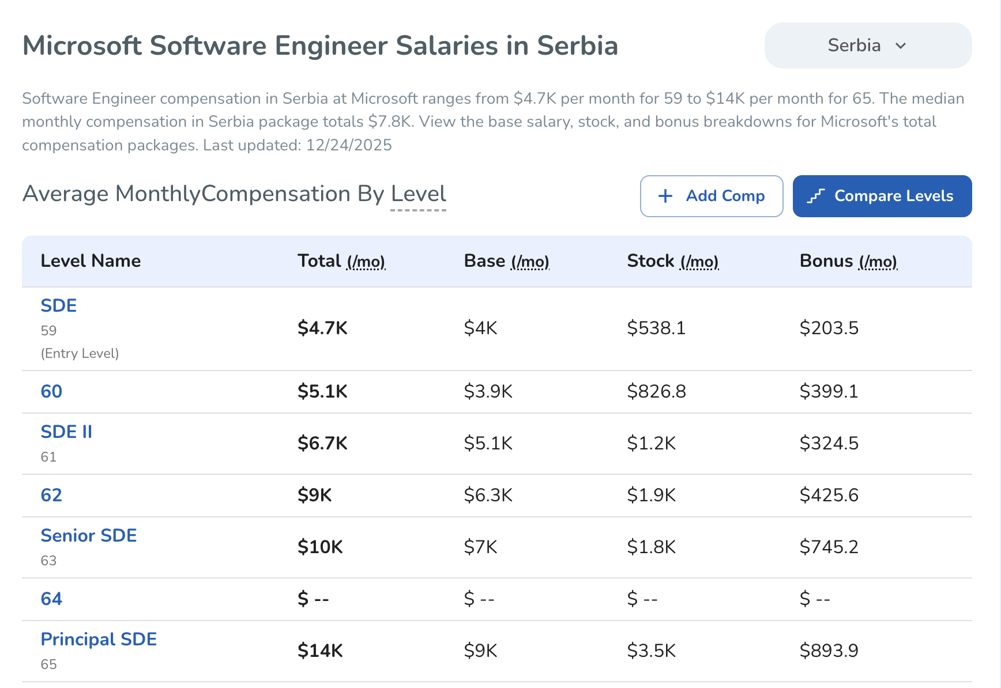Click the $14K total for Principal SDE

320,651
